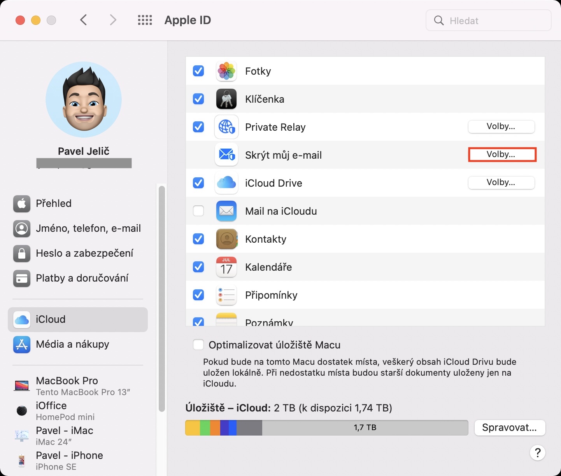
Task: Select the Pavel - iMac device name
Action: (65, 430)
